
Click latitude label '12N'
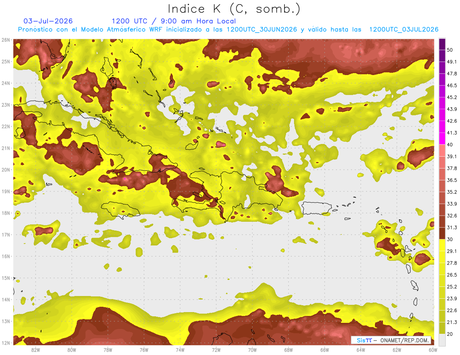pos(6,343)
